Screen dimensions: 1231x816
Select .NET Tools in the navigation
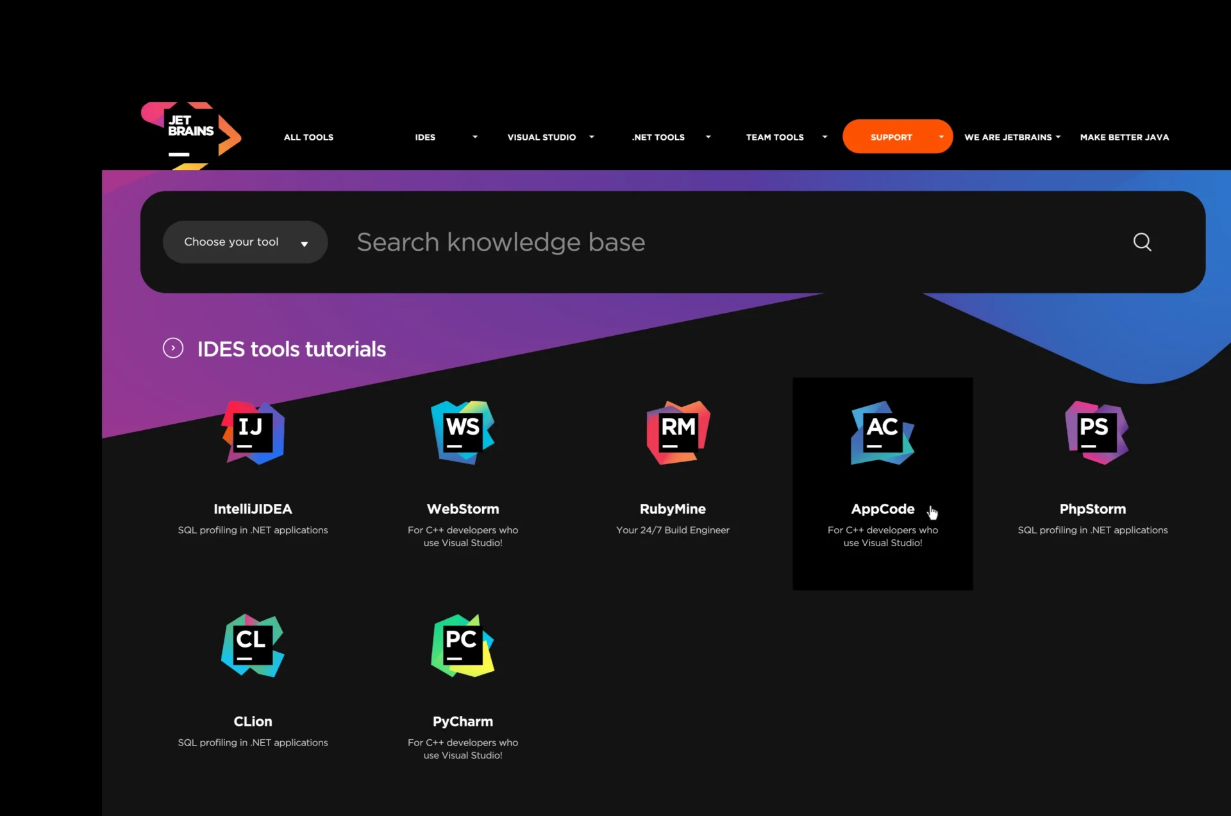tap(658, 137)
